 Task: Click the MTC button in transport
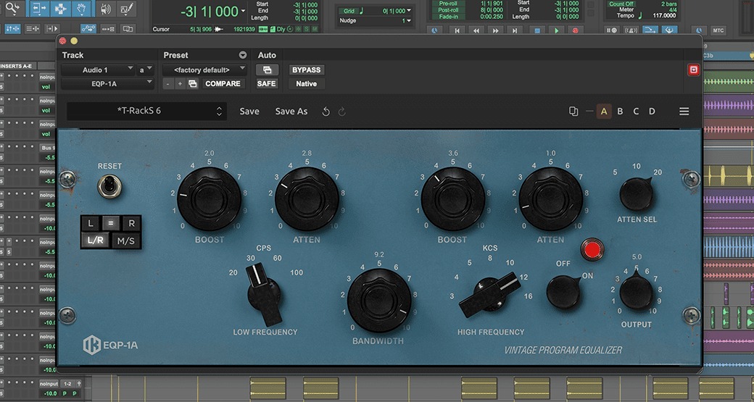pos(718,30)
